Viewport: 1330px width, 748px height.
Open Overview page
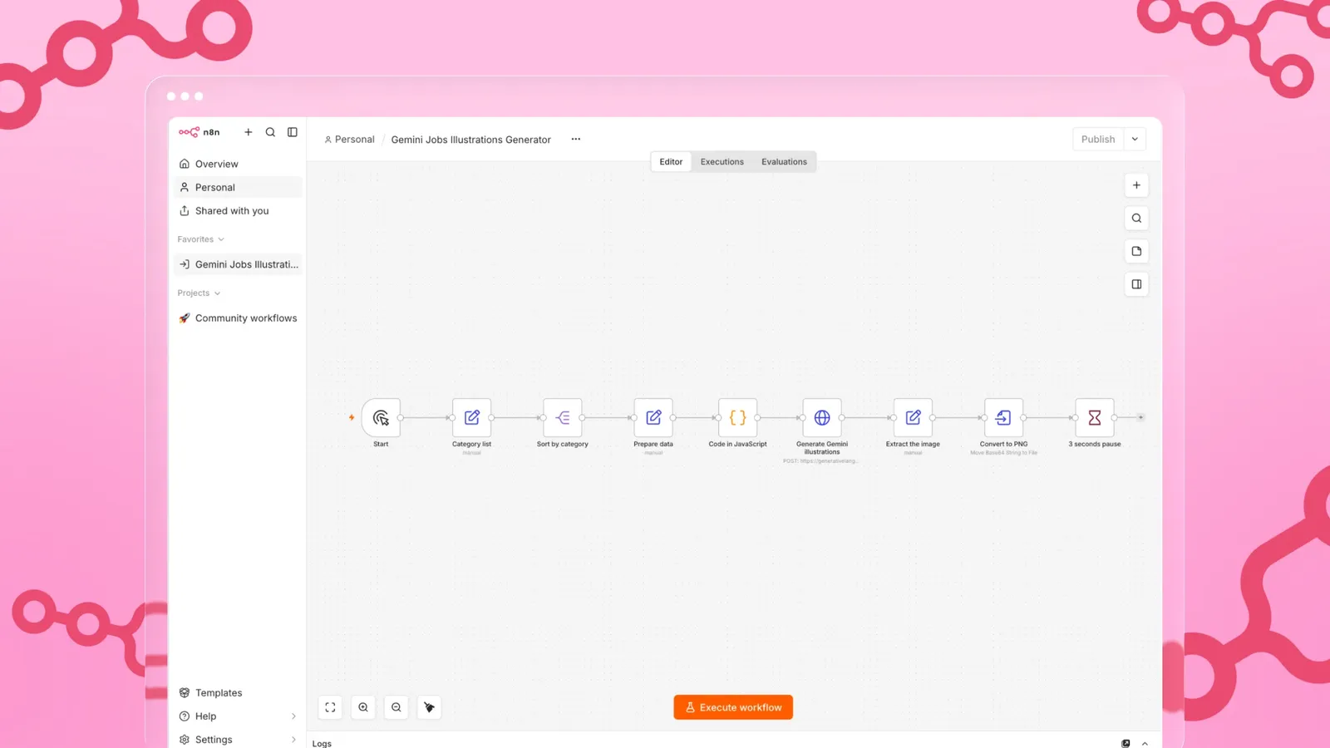(x=238, y=164)
